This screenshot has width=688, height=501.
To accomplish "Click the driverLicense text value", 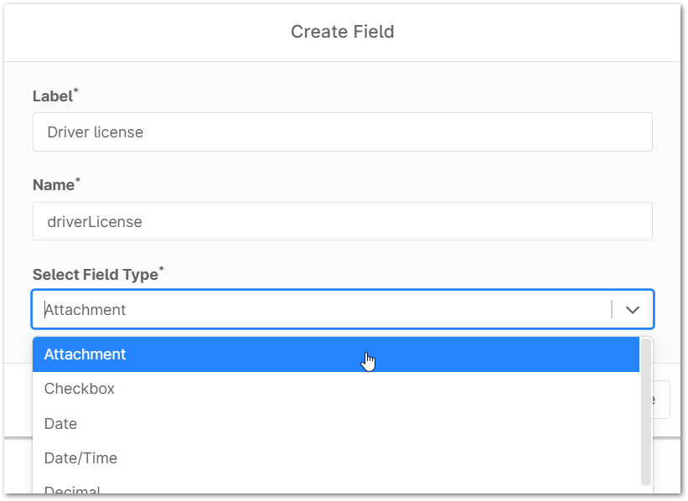I will (x=95, y=221).
